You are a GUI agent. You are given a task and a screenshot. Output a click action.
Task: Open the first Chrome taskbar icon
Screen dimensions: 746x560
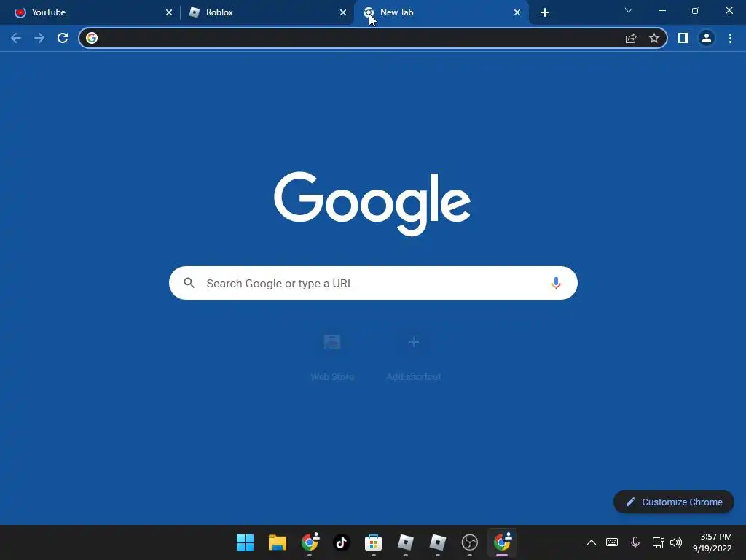point(310,542)
